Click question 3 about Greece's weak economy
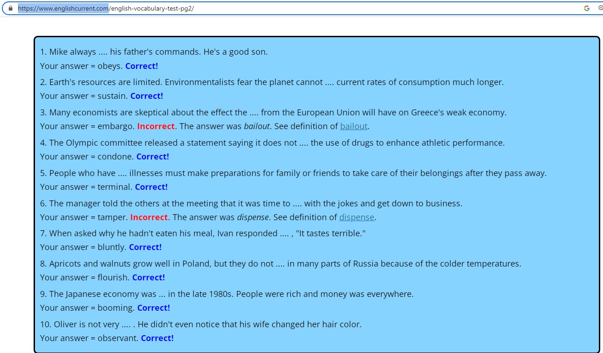 273,113
